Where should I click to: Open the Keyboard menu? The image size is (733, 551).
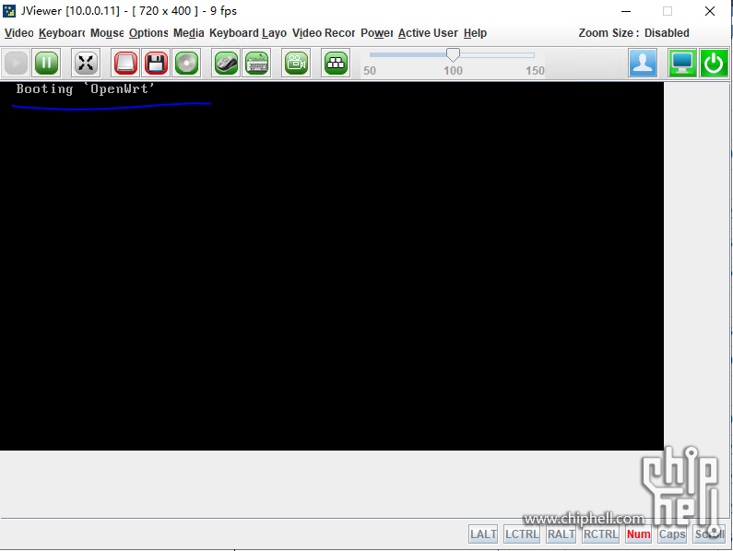(x=62, y=33)
